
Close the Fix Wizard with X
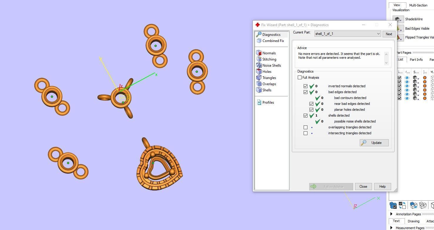click(x=390, y=25)
